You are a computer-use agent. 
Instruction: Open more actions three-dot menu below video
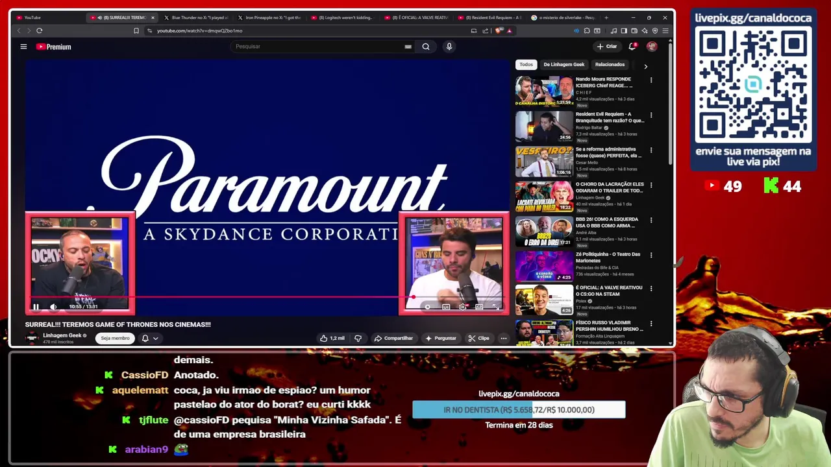coord(503,338)
